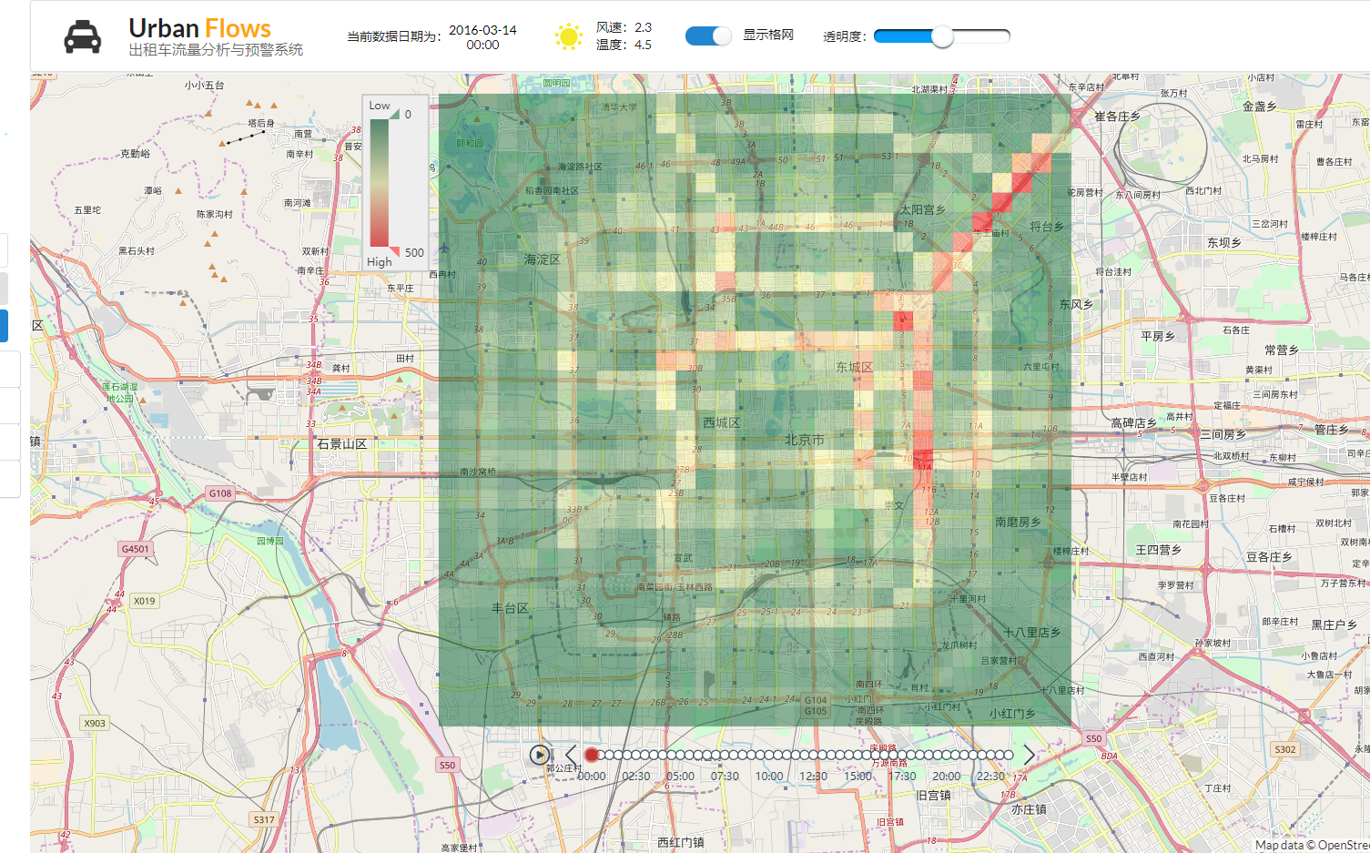Viewport: 1370px width, 853px height.
Task: Click the G4501 road shield on map
Action: click(135, 549)
